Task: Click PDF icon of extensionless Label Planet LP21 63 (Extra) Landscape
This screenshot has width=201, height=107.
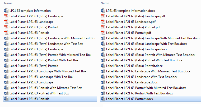Action: click(6, 16)
